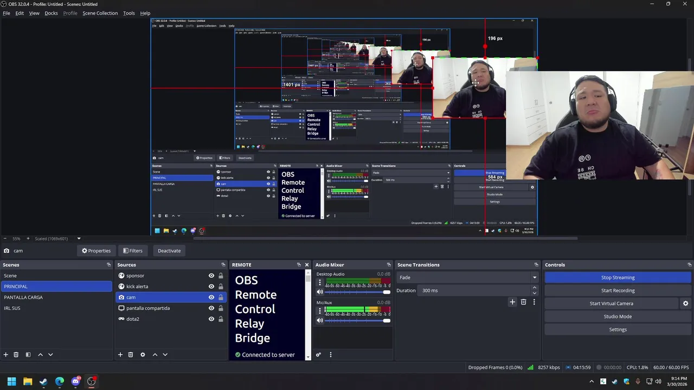694x390 pixels.
Task: Hide the kick alerta source
Action: [x=211, y=287]
